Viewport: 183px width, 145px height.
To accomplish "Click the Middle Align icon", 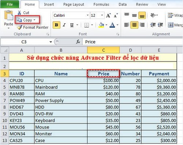I will click(134, 15).
